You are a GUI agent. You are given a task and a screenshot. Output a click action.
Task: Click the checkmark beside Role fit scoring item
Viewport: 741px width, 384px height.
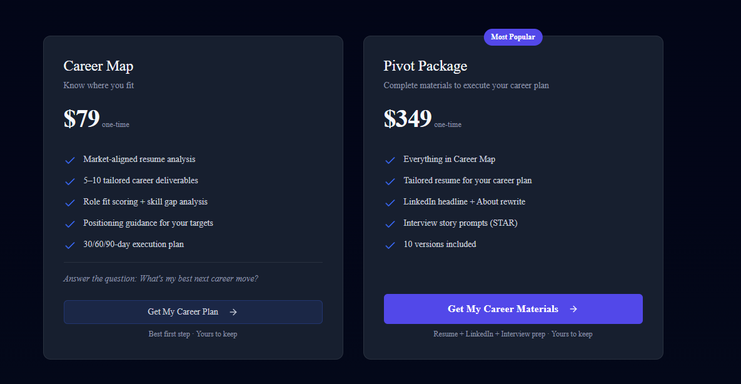tap(70, 203)
